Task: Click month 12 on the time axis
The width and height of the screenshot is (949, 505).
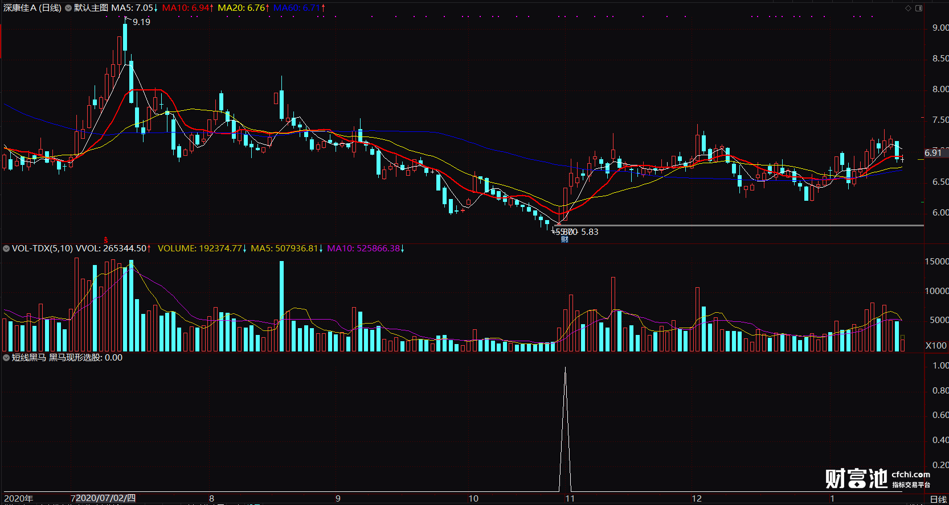Action: coord(697,499)
